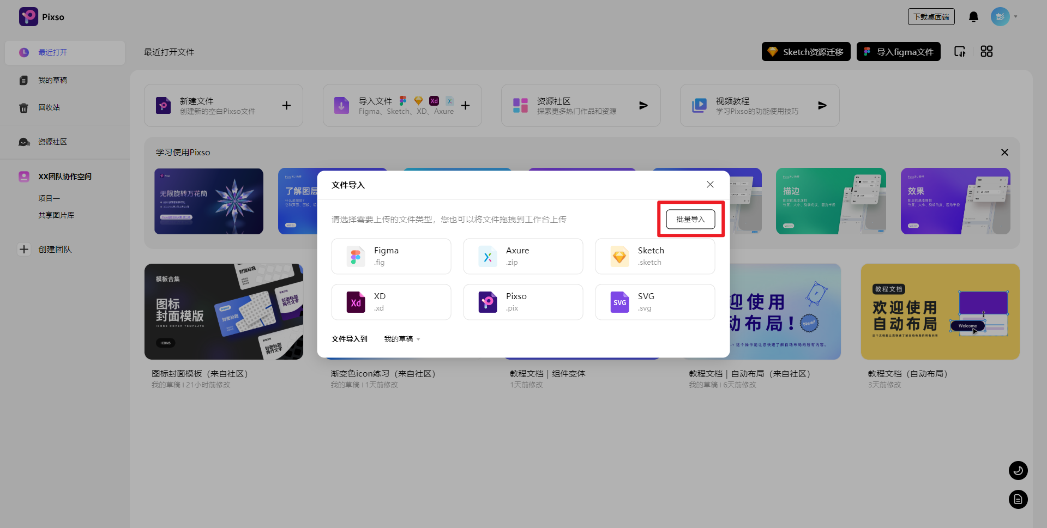
Task: Expand the user avatar menu
Action: (1000, 16)
